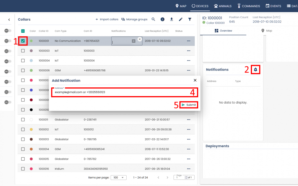Go to the ANIMALS menu
This screenshot has height=186, width=298.
pyautogui.click(x=223, y=6)
